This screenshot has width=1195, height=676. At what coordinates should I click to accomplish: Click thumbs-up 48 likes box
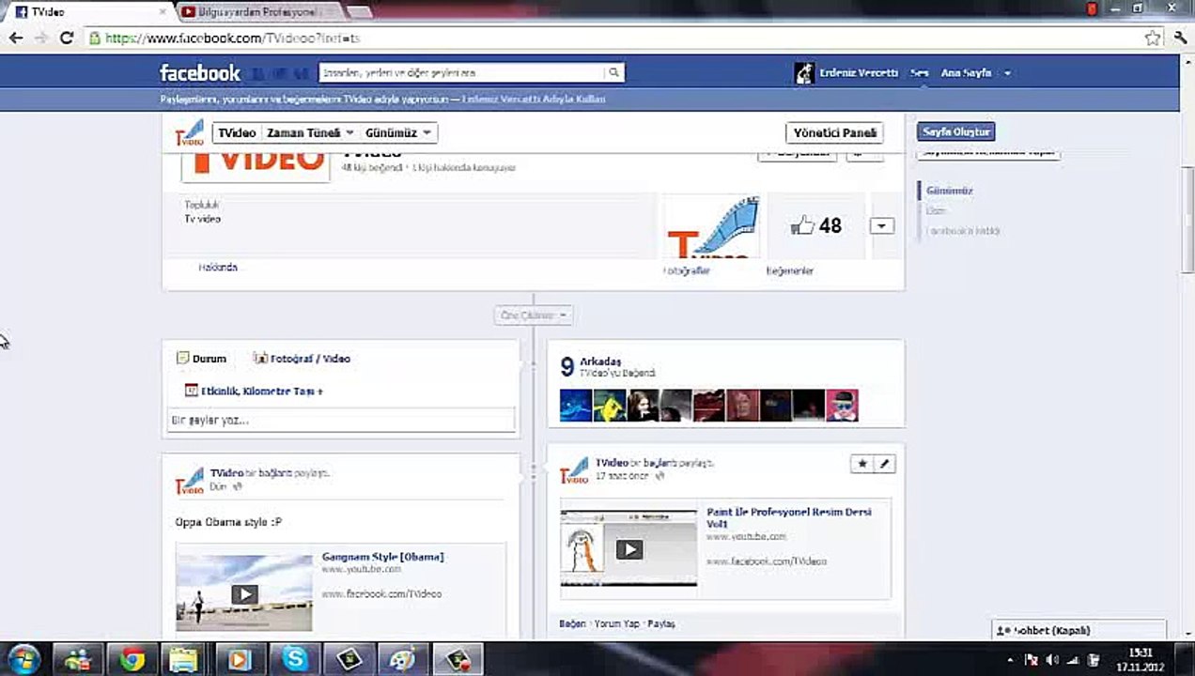point(815,226)
